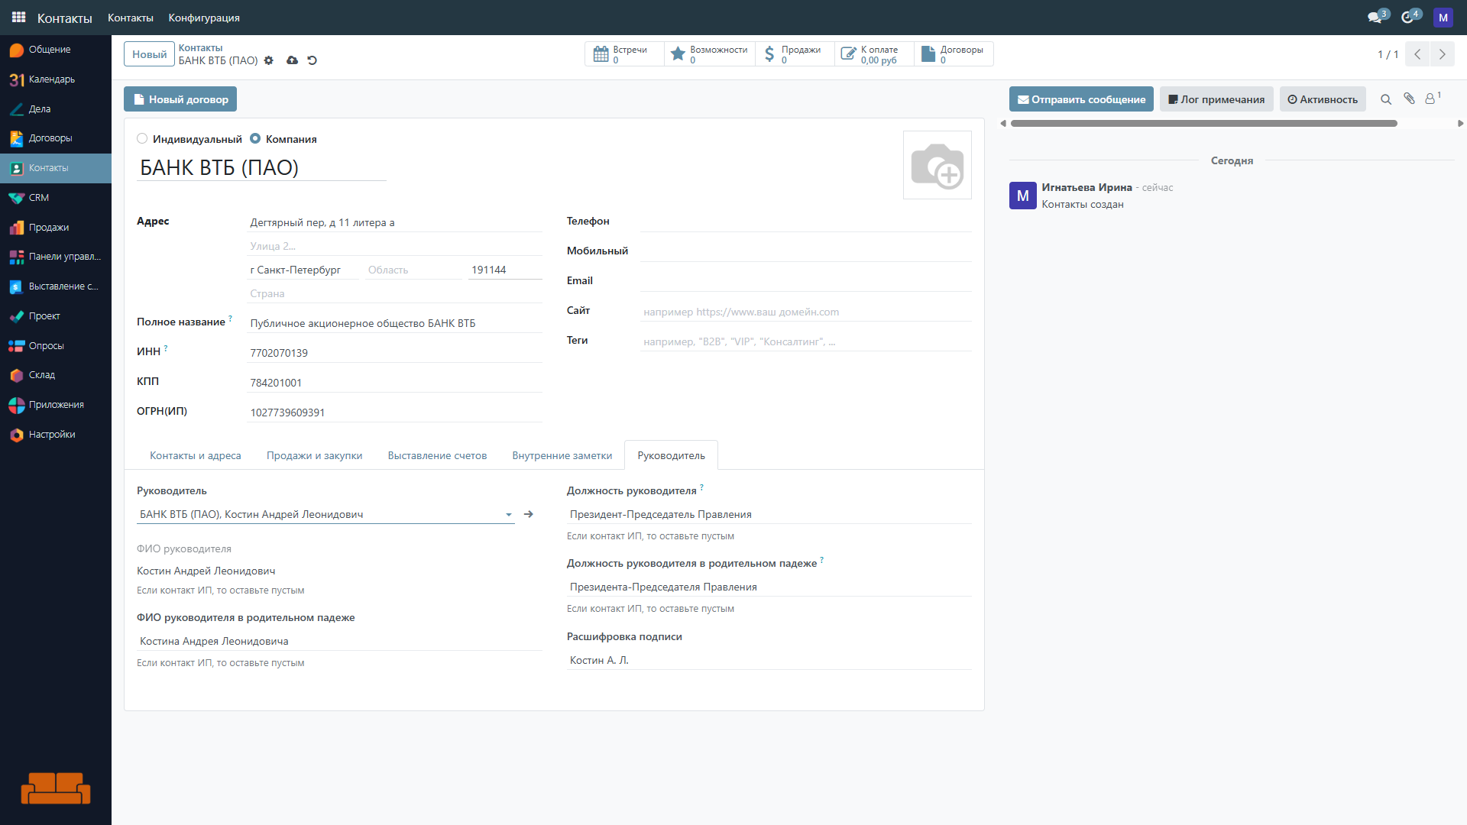Open the chatter search magnifier icon

1385,99
